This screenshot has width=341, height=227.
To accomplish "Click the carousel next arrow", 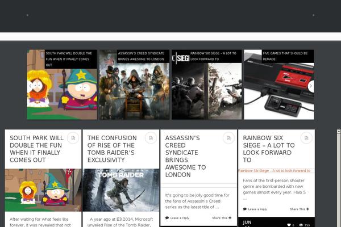I will tap(311, 86).
